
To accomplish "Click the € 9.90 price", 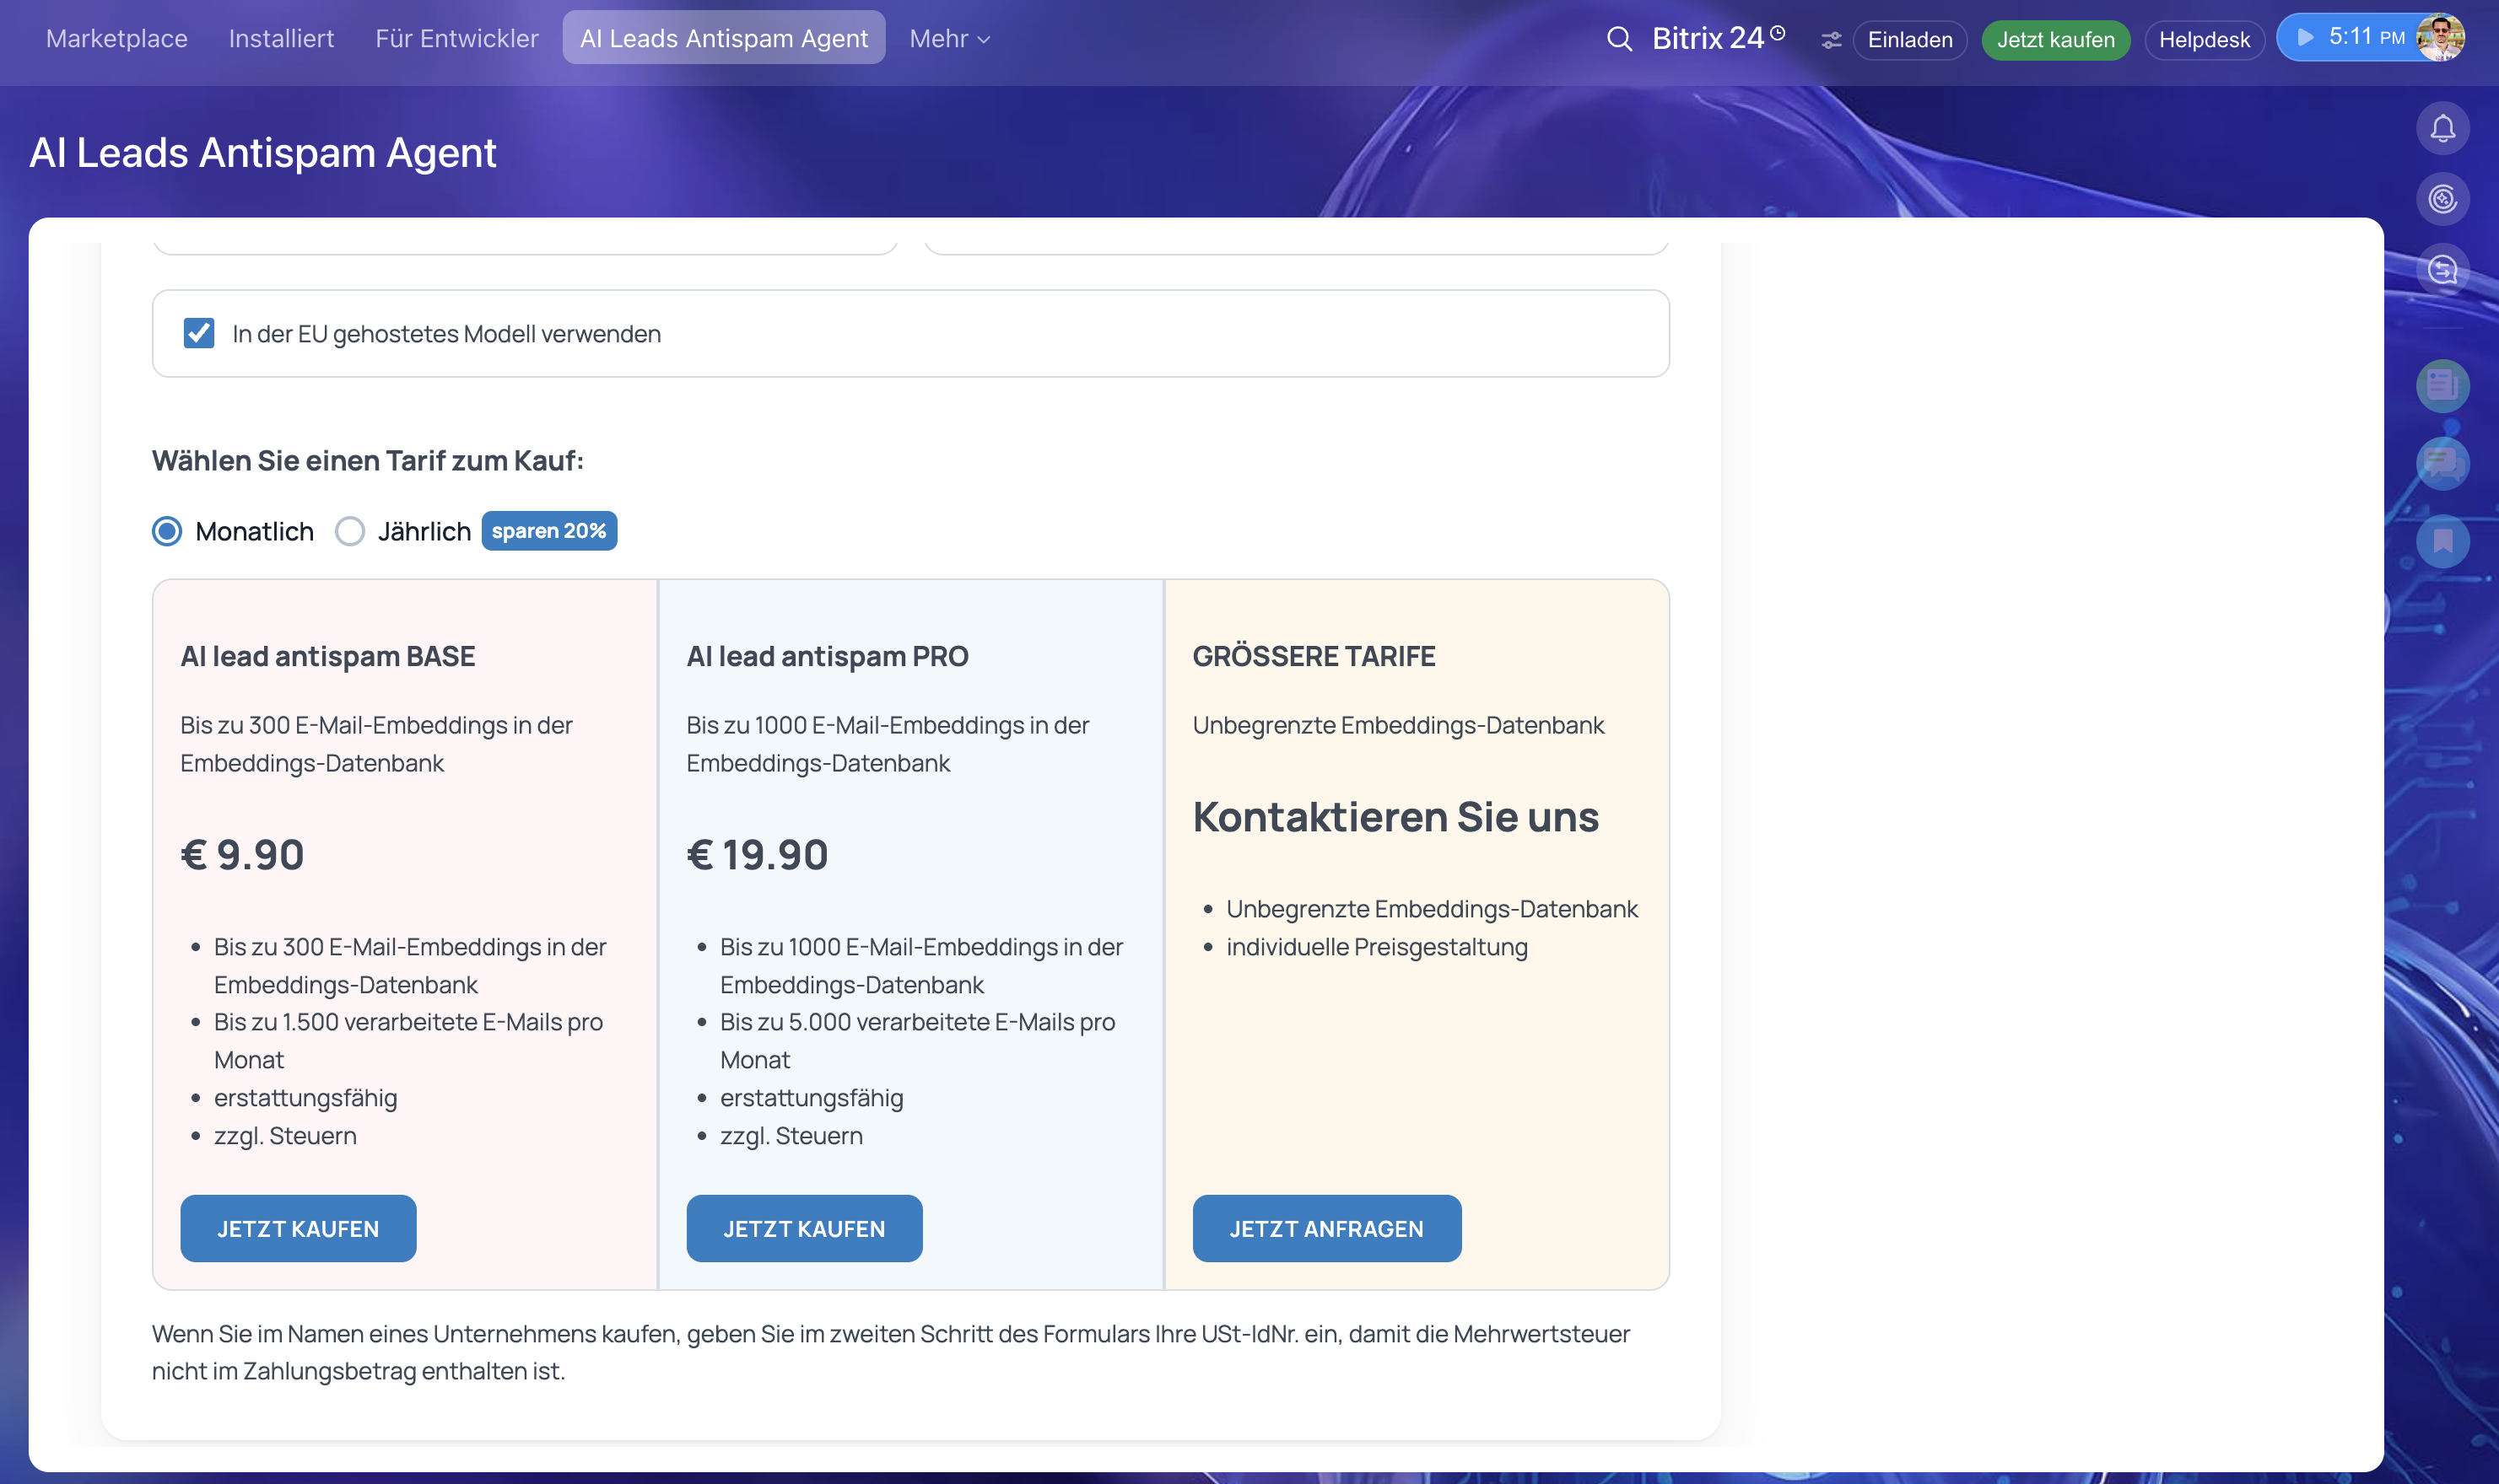I will [242, 855].
